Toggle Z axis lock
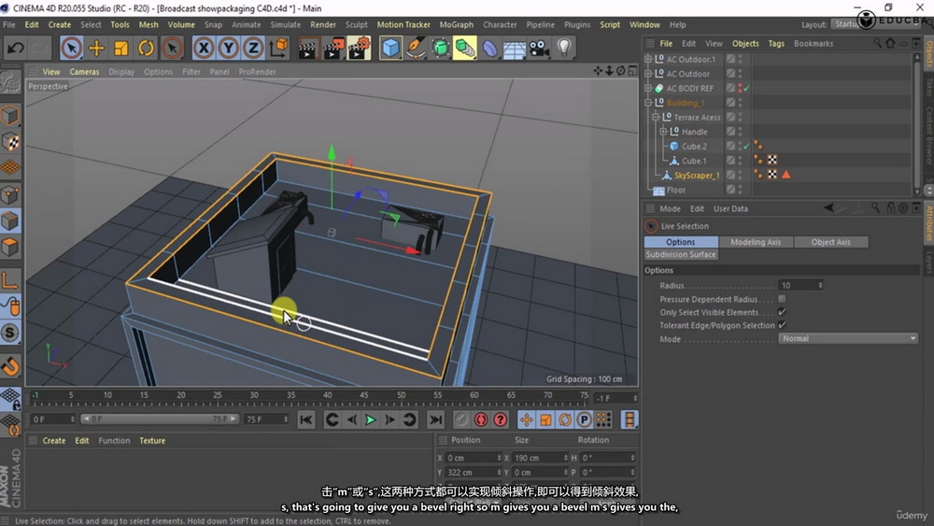 point(253,48)
